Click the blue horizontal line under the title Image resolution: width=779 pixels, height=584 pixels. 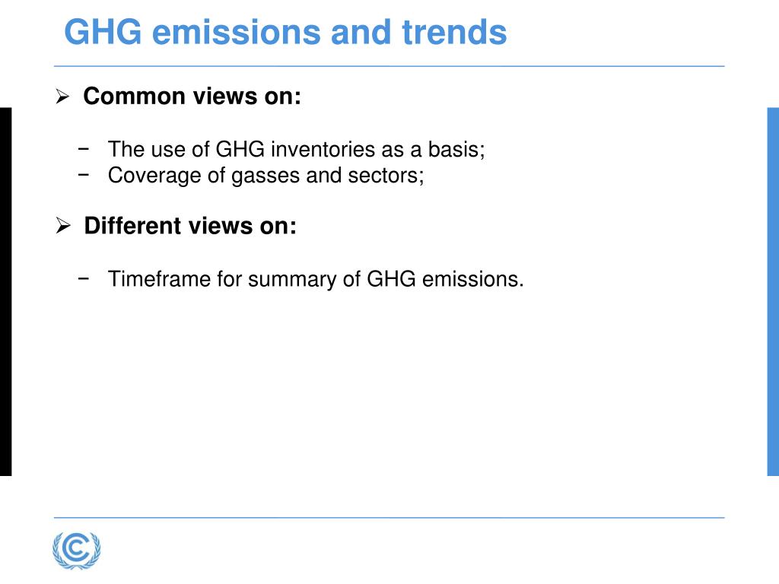click(389, 66)
